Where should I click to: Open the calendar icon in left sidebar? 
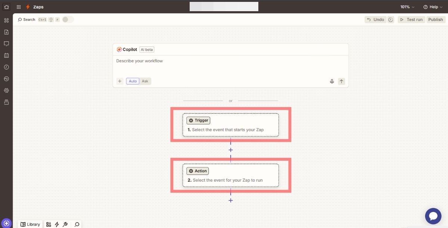6,55
